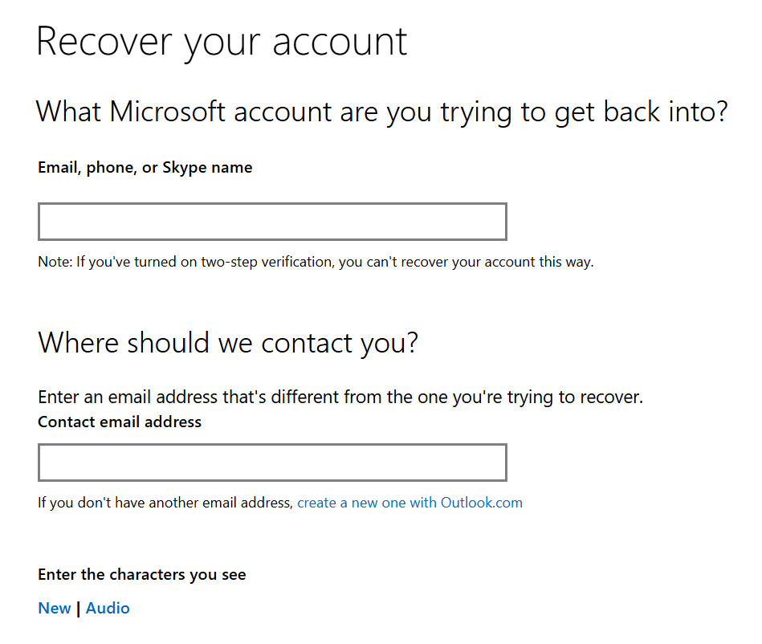This screenshot has height=644, width=762.
Task: Click the "Enter the characters you see" label
Action: point(141,574)
